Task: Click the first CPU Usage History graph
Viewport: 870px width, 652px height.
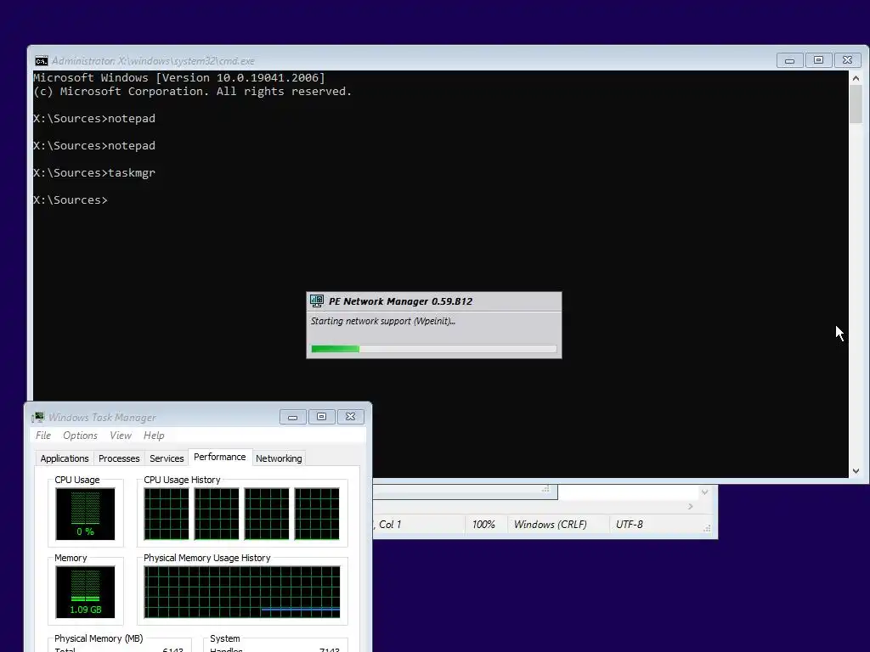Action: coord(167,514)
